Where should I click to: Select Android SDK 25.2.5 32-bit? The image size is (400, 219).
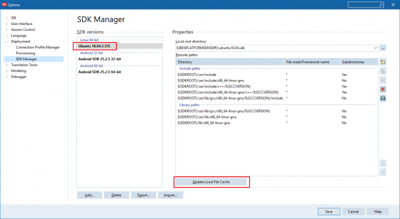[100, 59]
